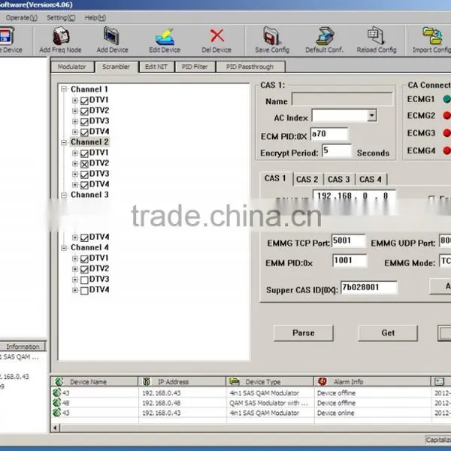Click the ECMG3 red status indicator
451x451 pixels.
coord(446,133)
